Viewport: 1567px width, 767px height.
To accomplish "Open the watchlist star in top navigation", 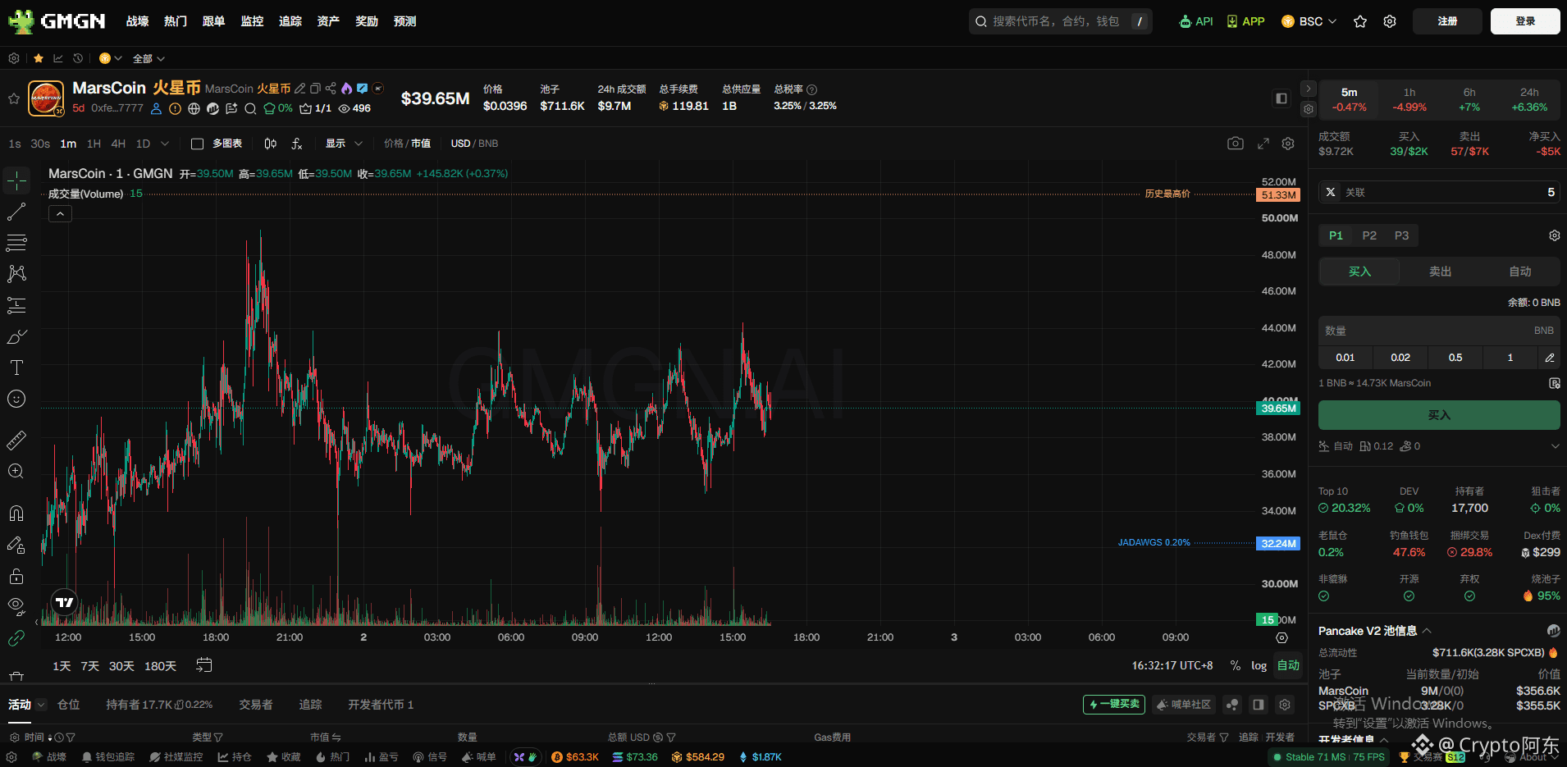I will point(1360,21).
